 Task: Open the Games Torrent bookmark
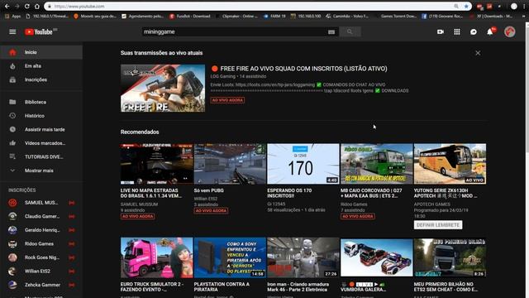click(x=396, y=17)
